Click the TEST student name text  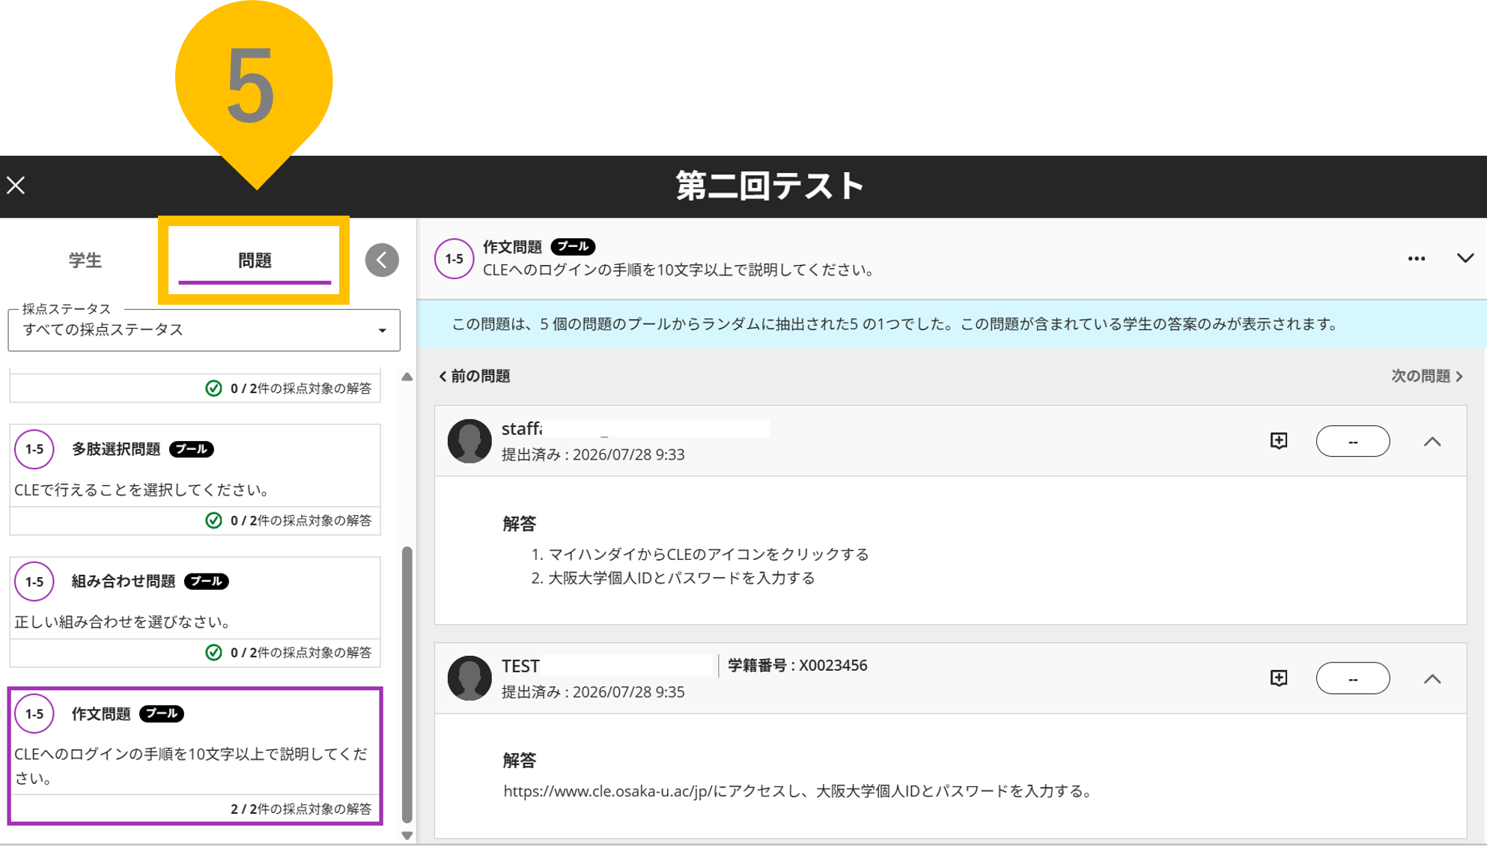(x=520, y=666)
